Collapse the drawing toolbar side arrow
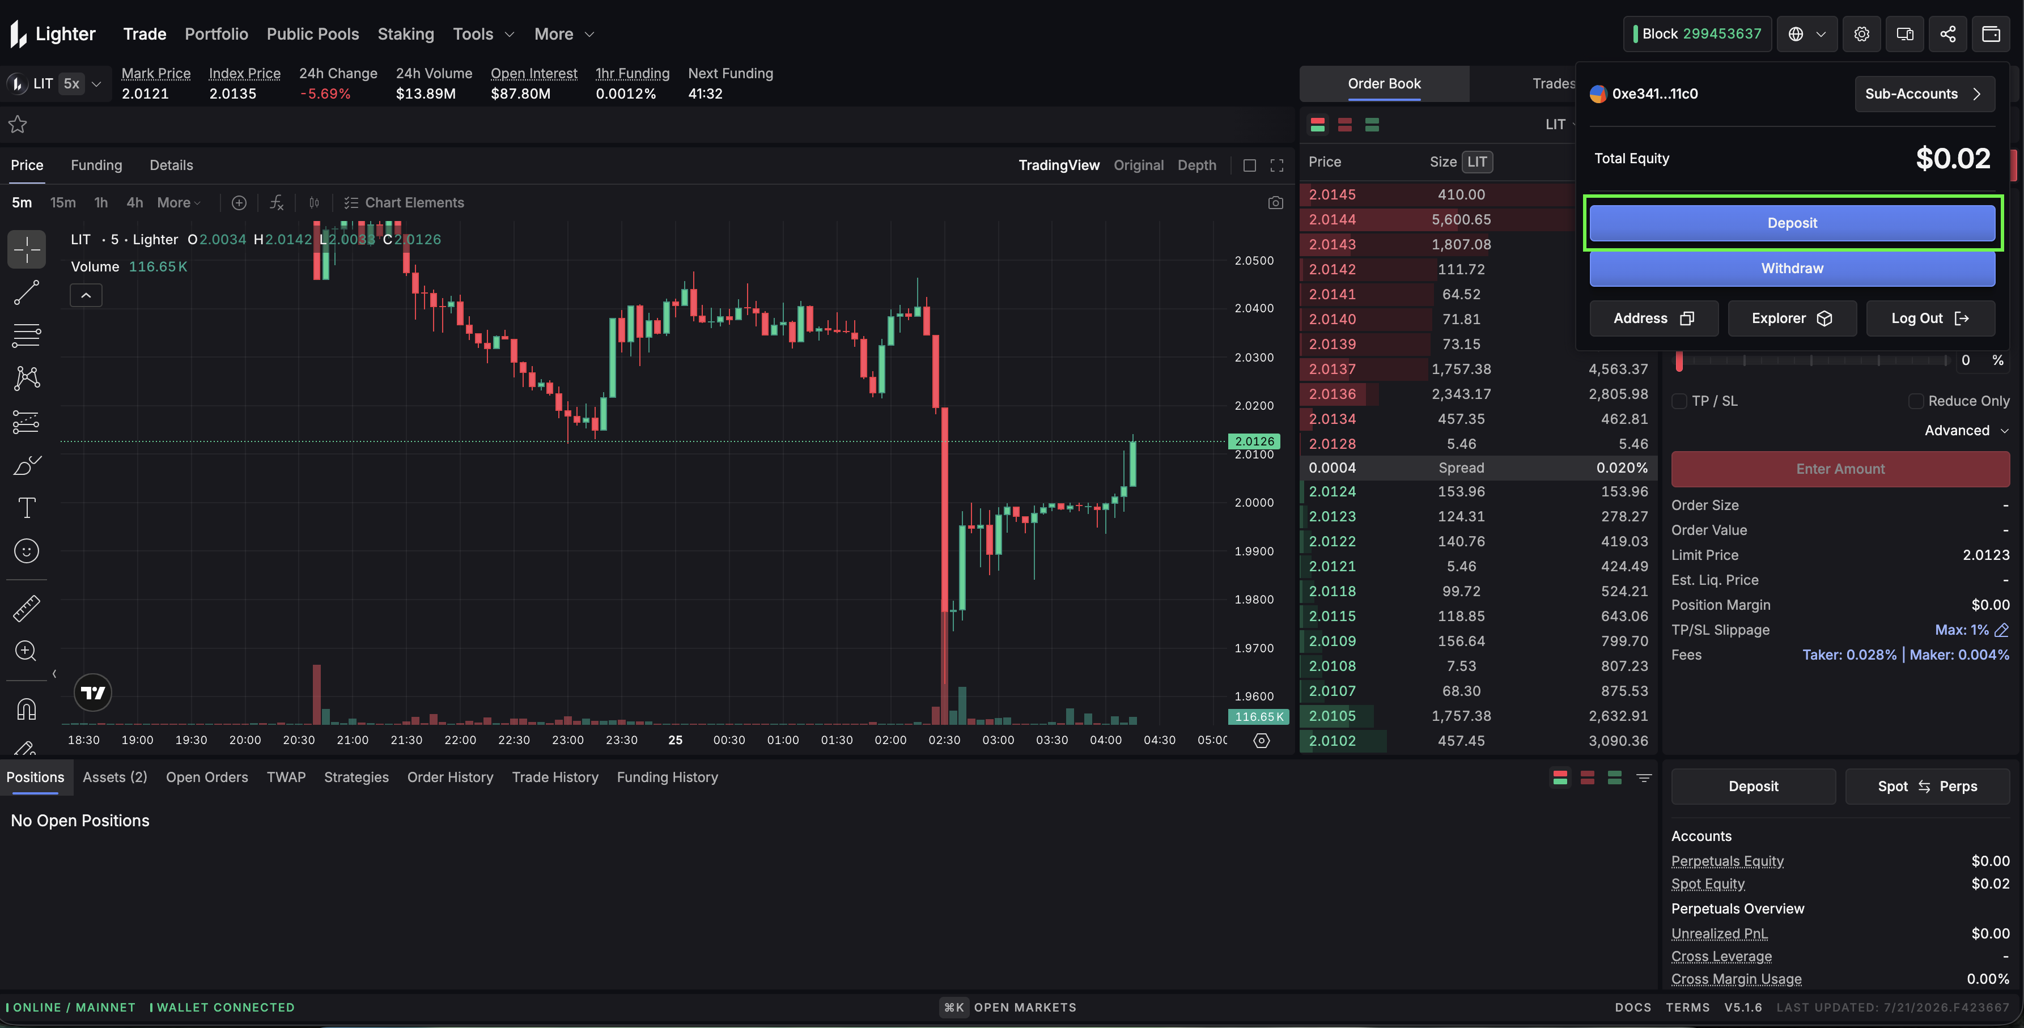The width and height of the screenshot is (2024, 1028). click(x=54, y=674)
